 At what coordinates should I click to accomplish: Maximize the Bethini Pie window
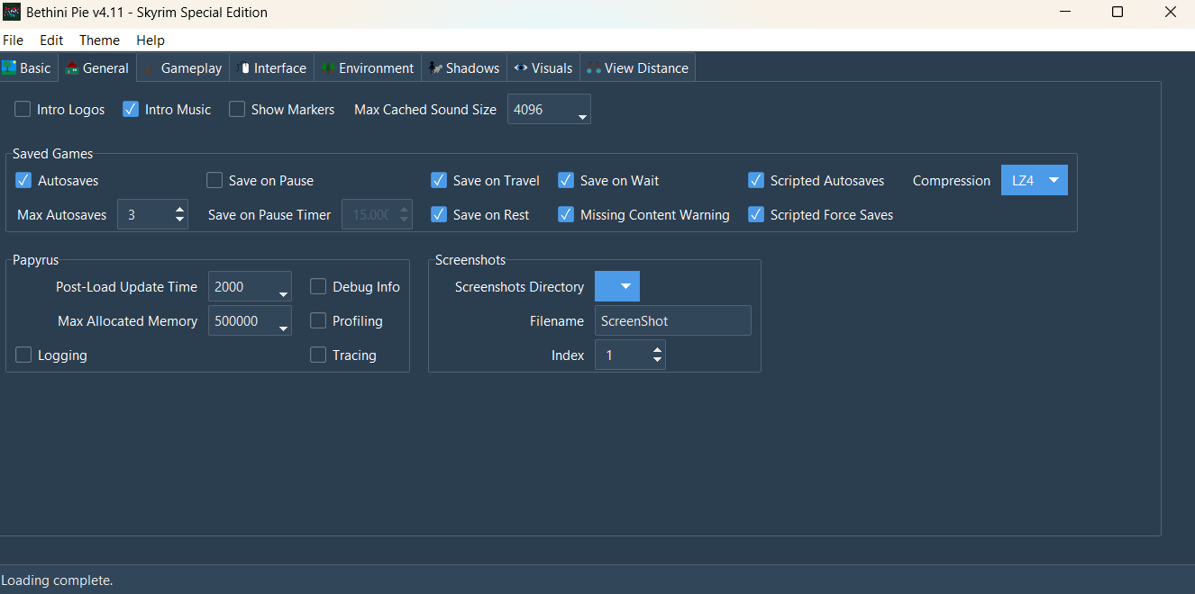tap(1117, 13)
